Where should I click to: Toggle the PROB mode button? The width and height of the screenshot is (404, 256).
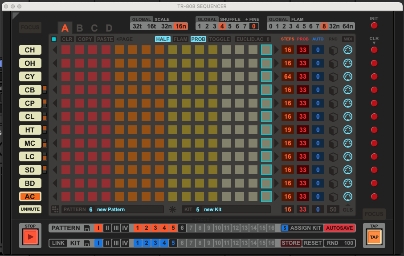(x=198, y=39)
